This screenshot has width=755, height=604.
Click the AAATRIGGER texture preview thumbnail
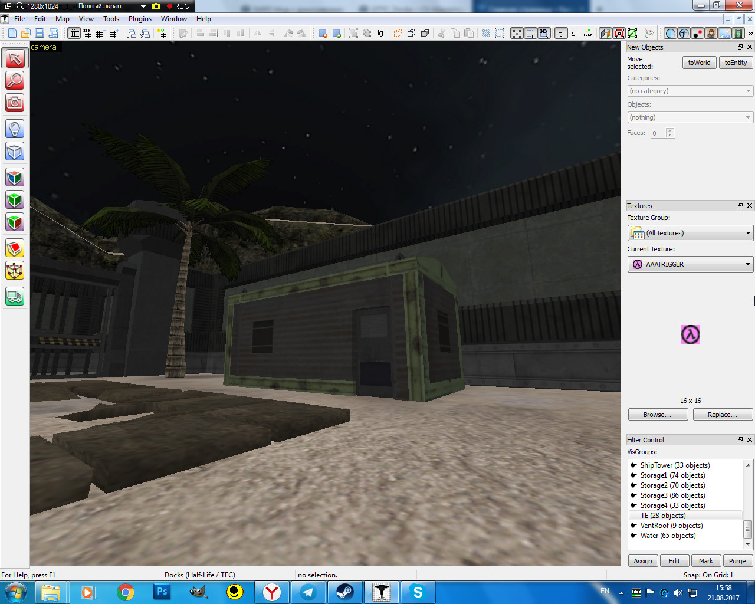pos(691,334)
